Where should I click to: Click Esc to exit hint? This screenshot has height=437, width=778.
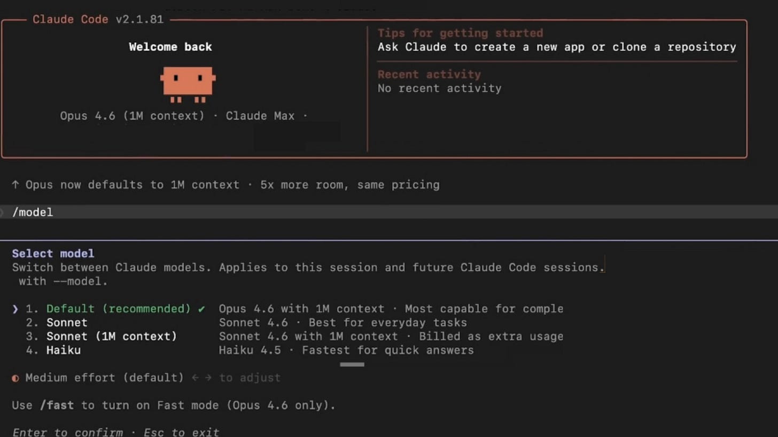click(181, 432)
